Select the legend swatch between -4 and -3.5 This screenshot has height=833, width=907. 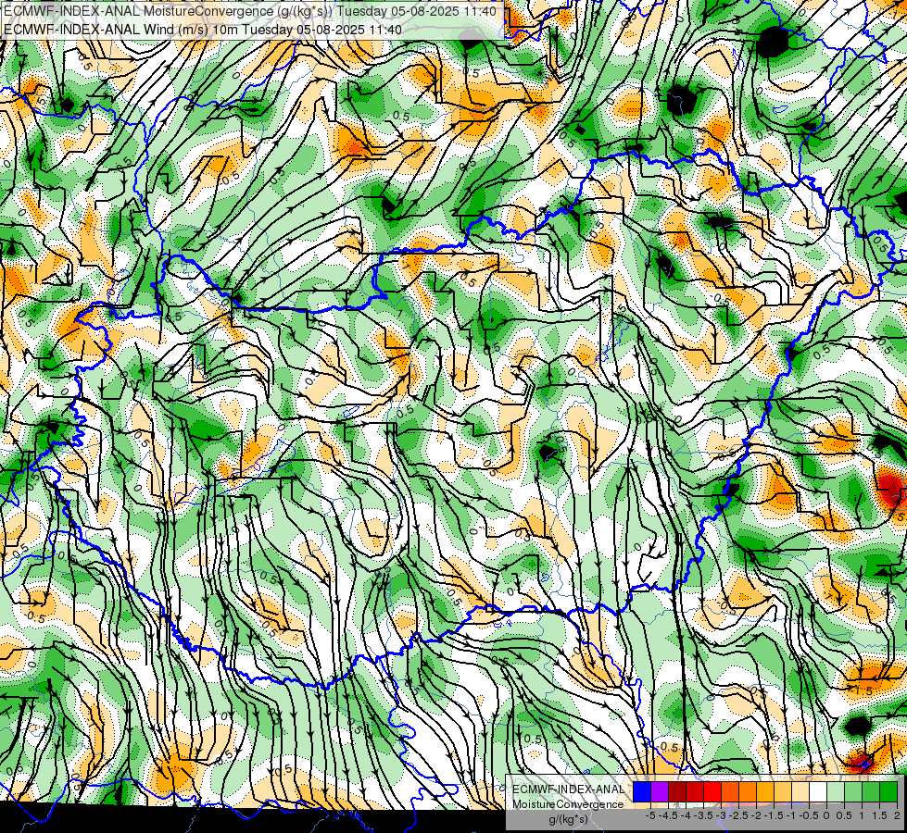(x=695, y=792)
